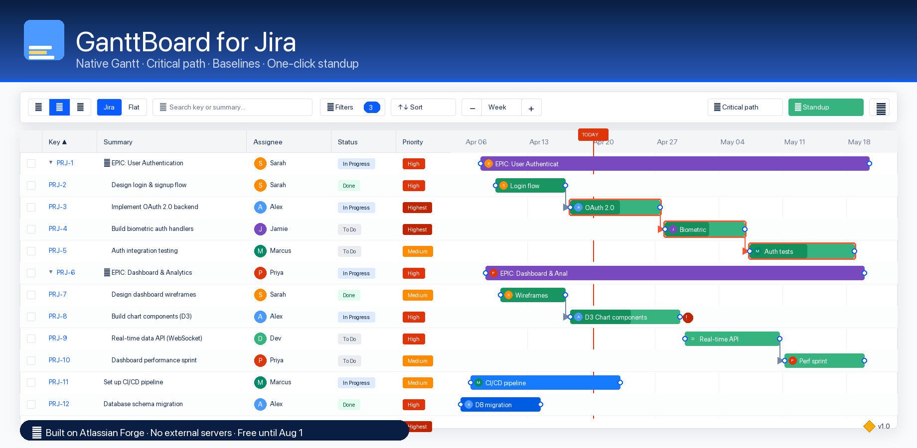The width and height of the screenshot is (917, 448).
Task: Click the TODAY marker on the timeline
Action: pos(593,134)
